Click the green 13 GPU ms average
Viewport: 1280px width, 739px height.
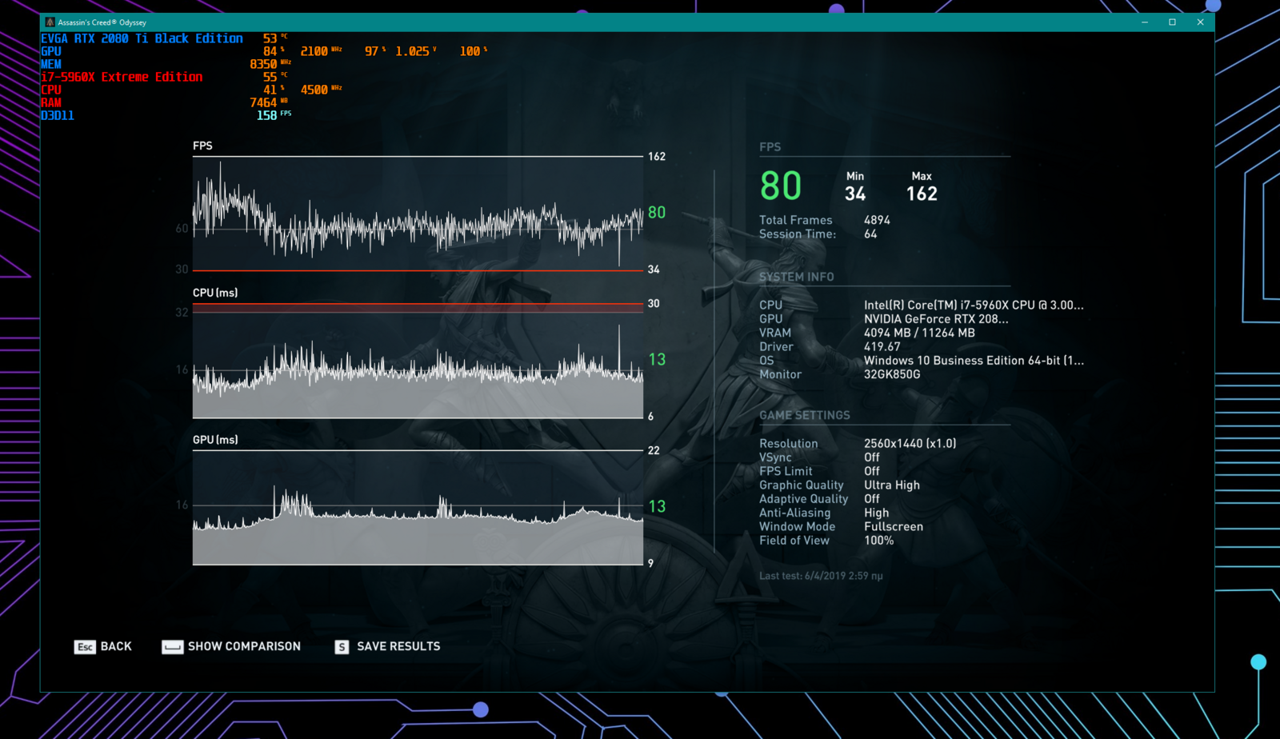[x=657, y=506]
